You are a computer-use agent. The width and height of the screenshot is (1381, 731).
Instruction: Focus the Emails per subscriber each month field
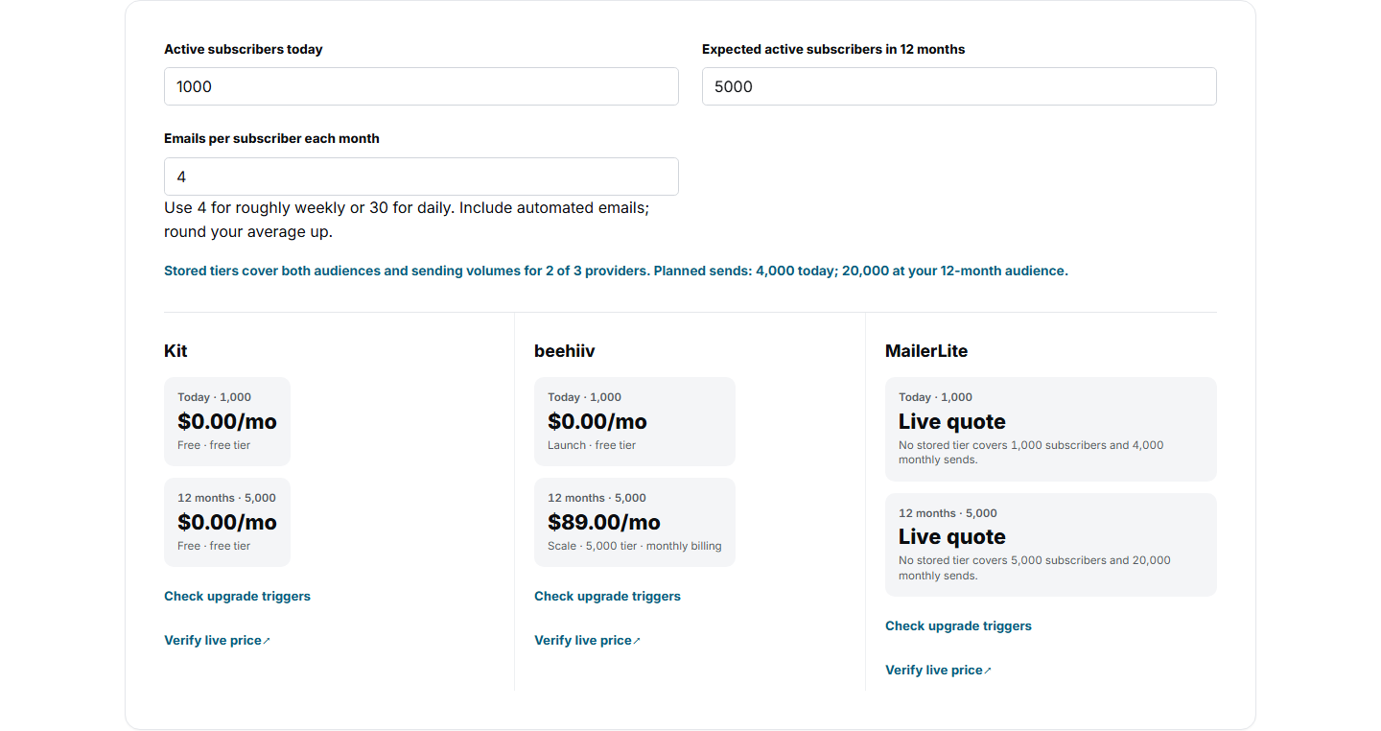(x=421, y=177)
